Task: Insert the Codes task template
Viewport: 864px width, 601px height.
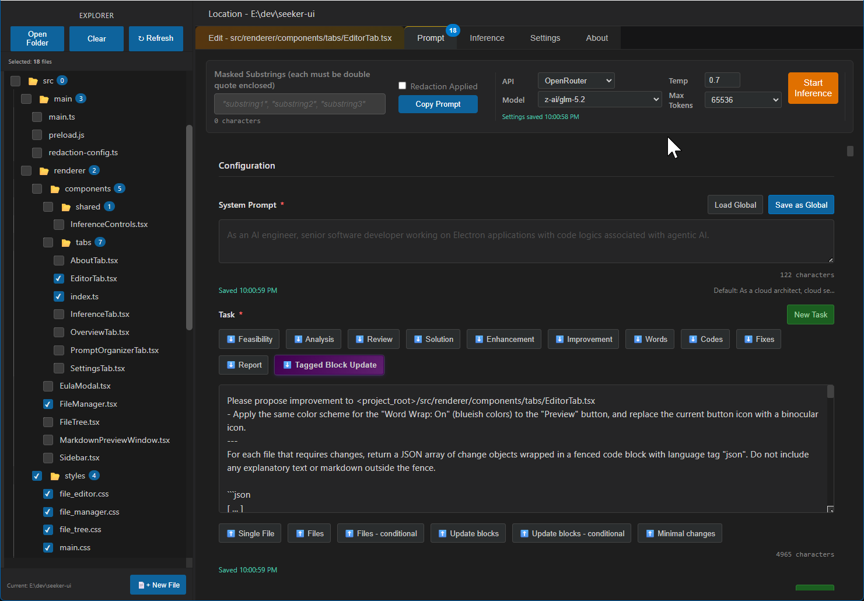Action: (705, 339)
